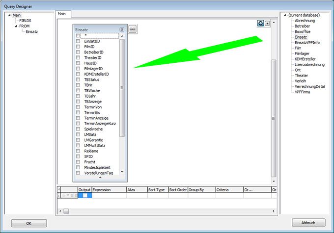This screenshot has width=334, height=233.
Task: Collapse the (current database) tree node
Action: (x=285, y=15)
